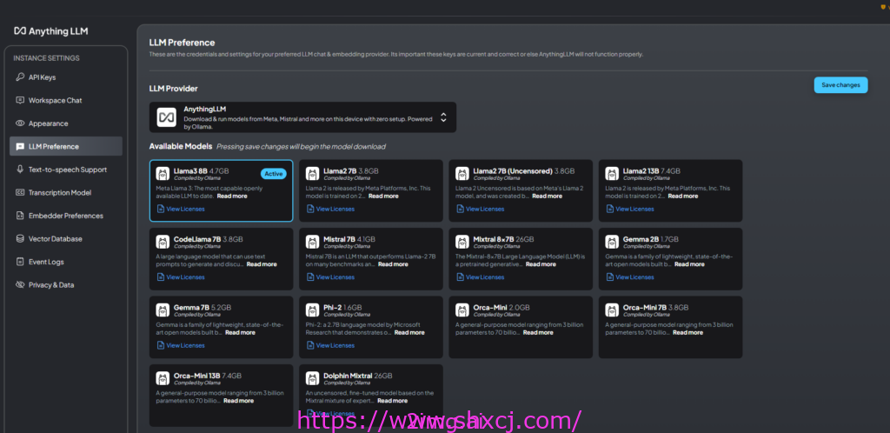890x433 pixels.
Task: View Licenses for Gemma 2B
Action: [631, 277]
